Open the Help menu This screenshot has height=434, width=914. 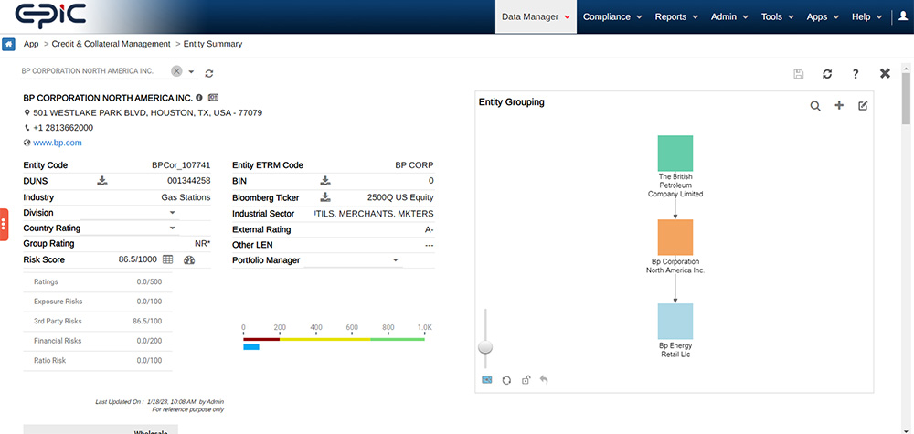pyautogui.click(x=866, y=16)
